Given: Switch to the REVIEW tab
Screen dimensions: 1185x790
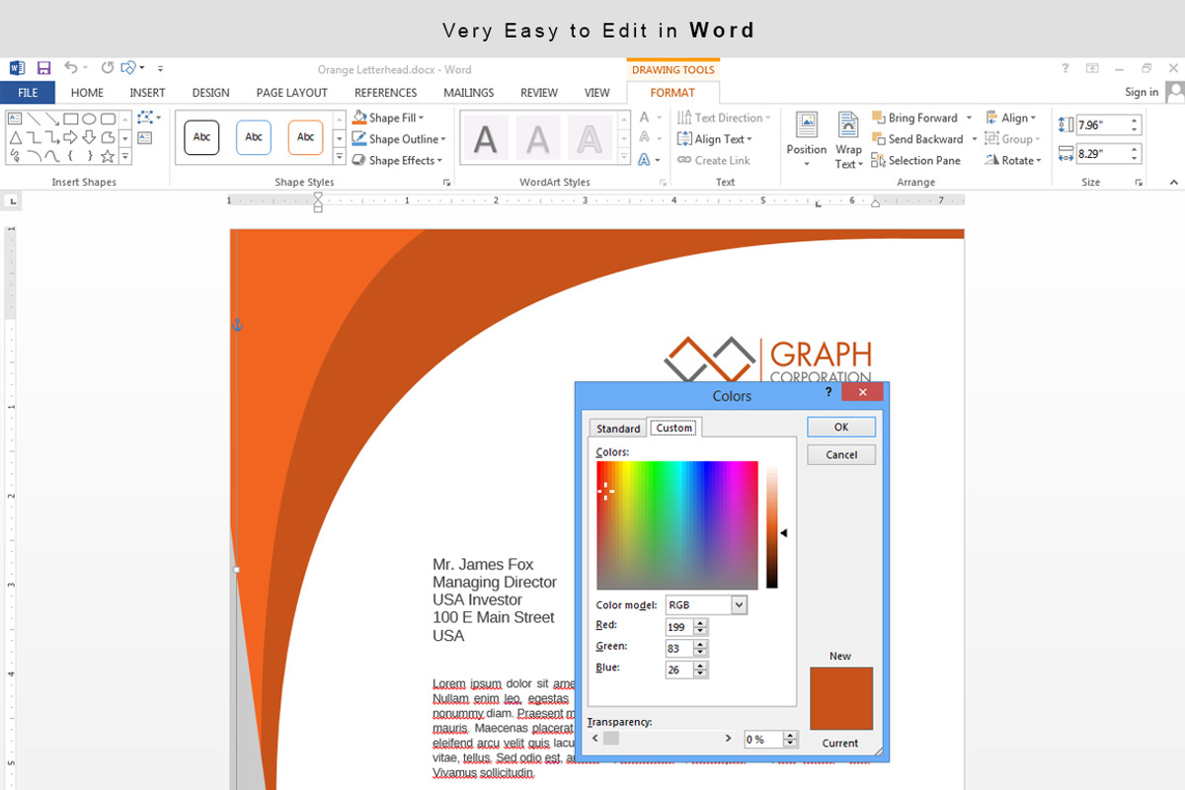Looking at the screenshot, I should [x=539, y=93].
